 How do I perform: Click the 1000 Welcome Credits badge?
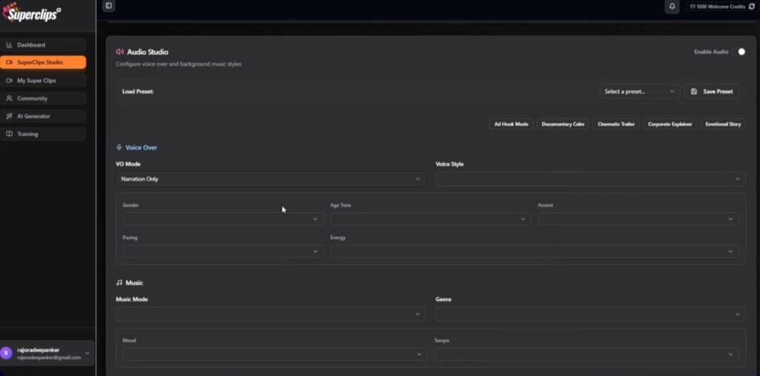[x=721, y=6]
